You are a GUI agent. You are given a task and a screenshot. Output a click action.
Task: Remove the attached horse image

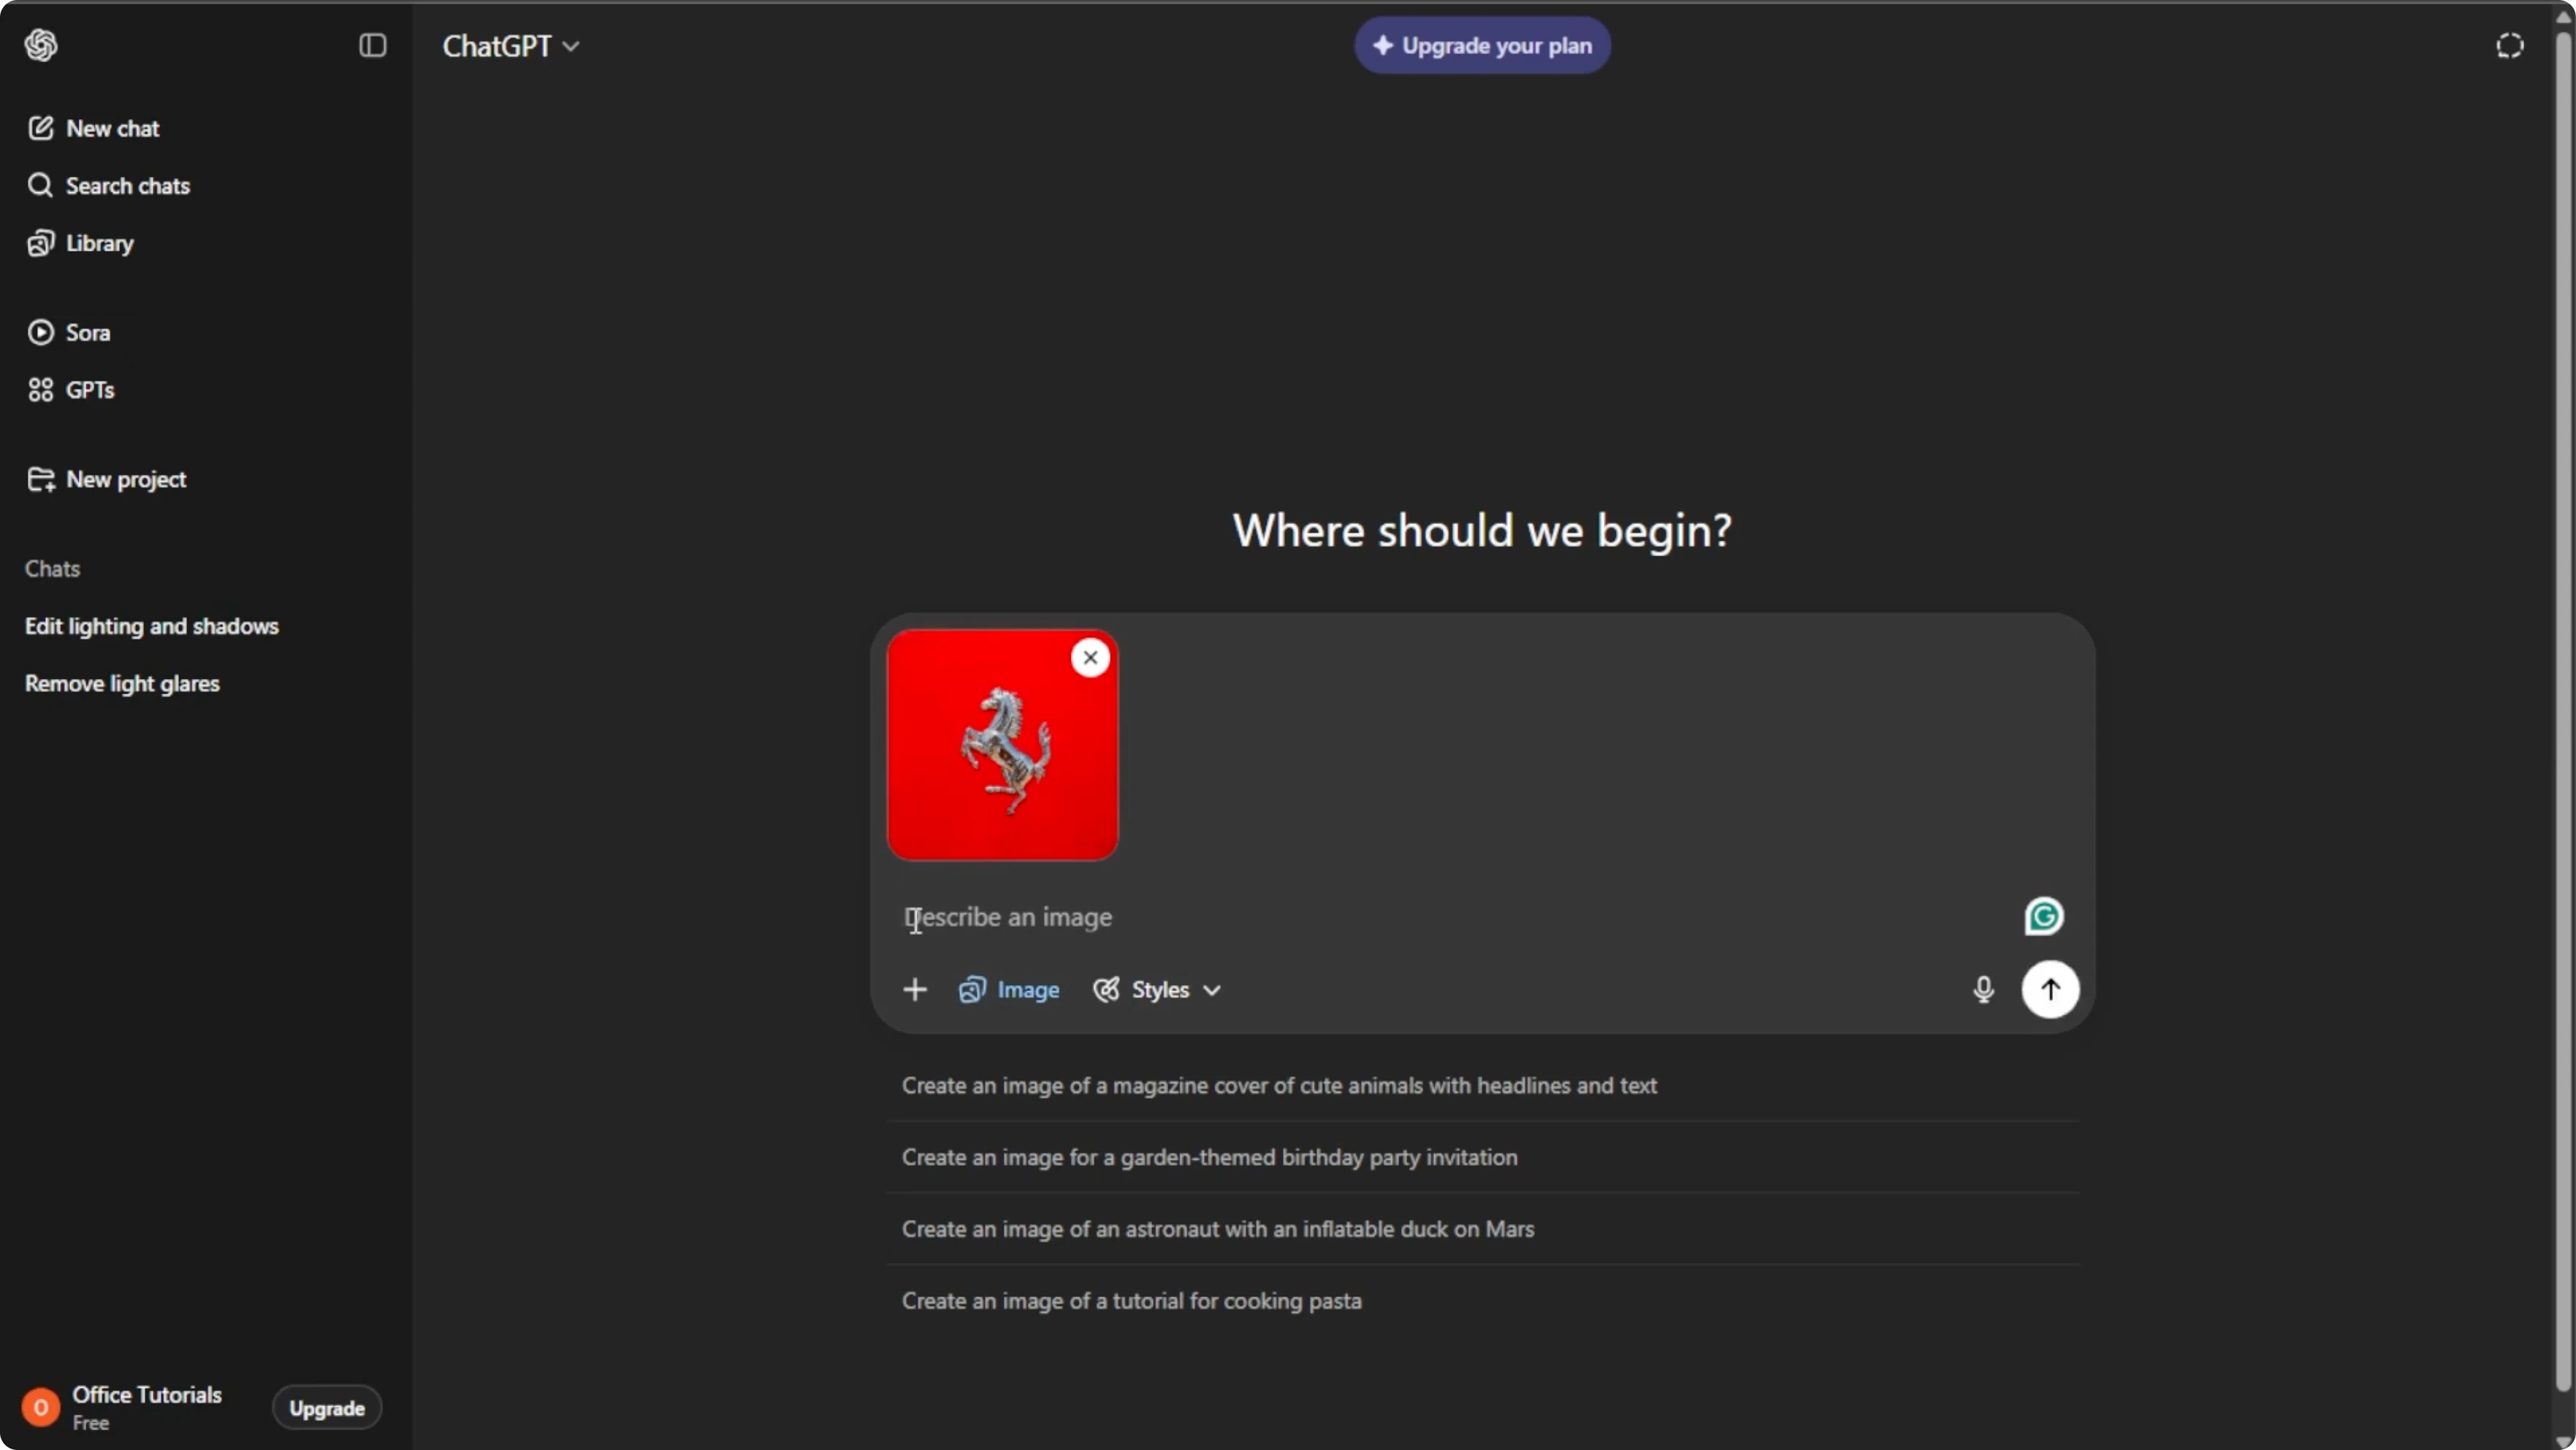coord(1090,658)
